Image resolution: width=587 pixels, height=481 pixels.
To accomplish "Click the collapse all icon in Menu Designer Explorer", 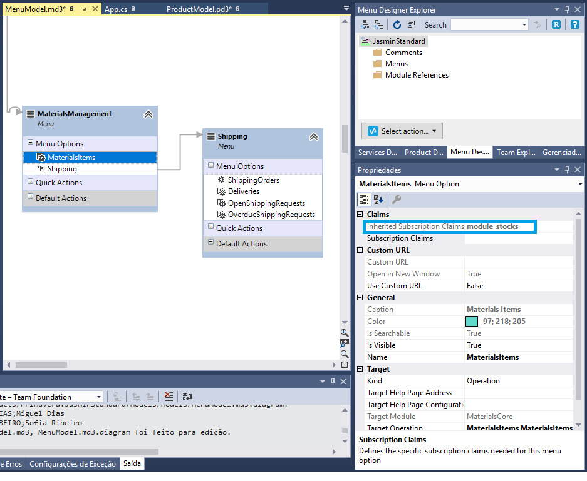I will pyautogui.click(x=411, y=24).
